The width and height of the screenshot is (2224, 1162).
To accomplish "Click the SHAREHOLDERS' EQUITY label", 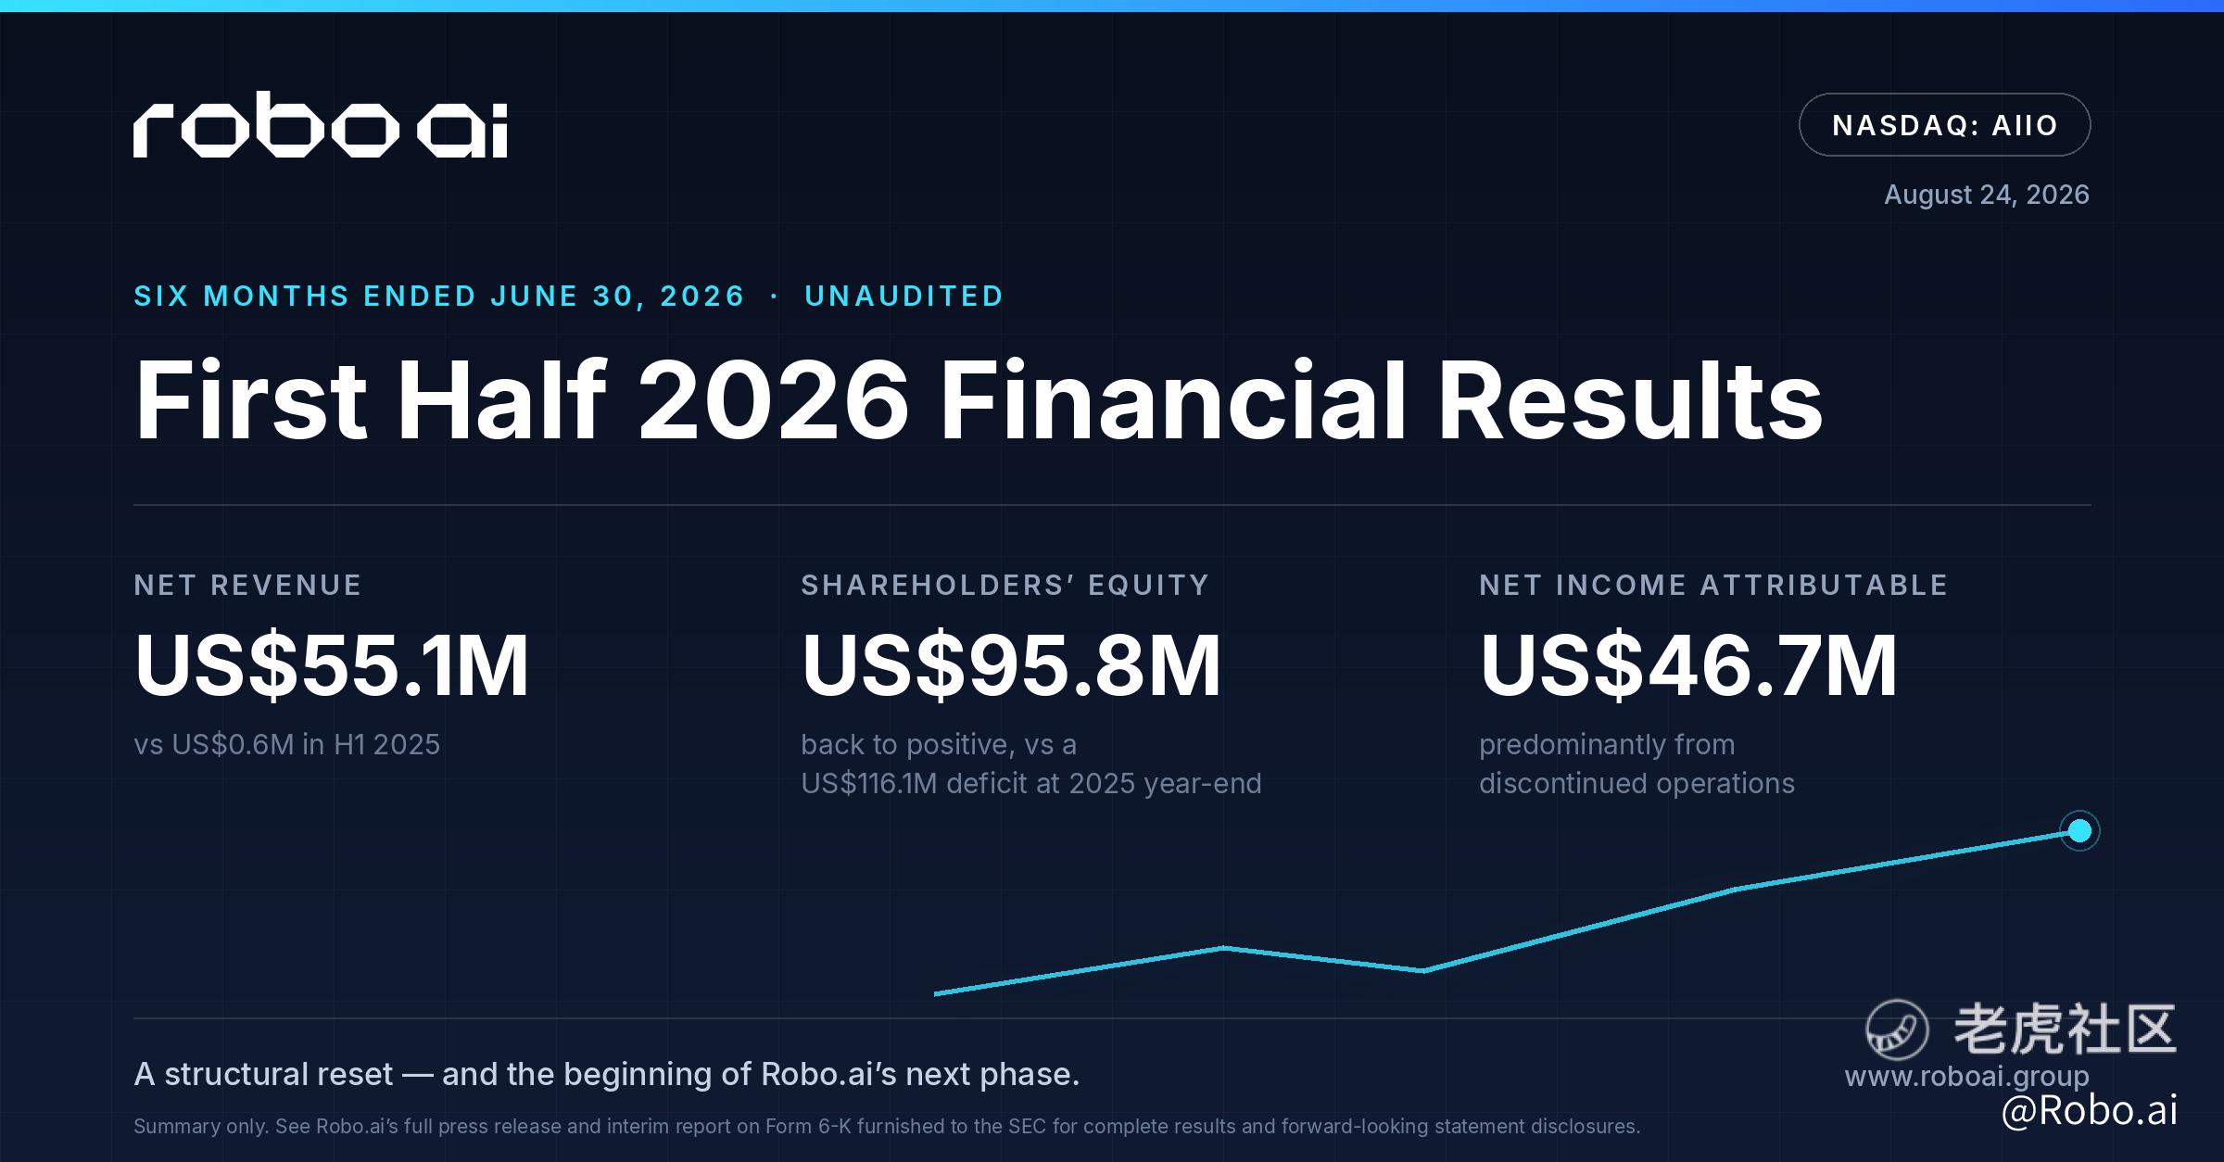I will 1005,585.
